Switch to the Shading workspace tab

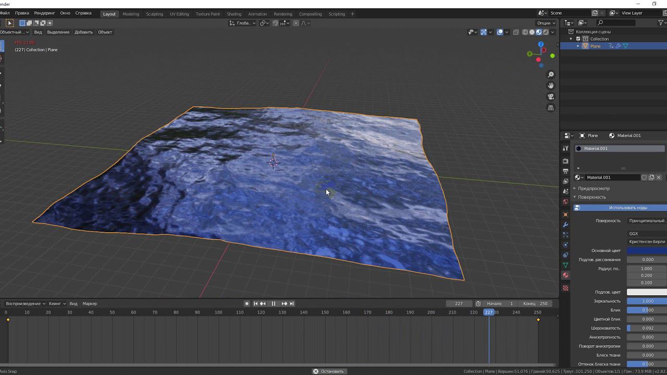[x=233, y=14]
